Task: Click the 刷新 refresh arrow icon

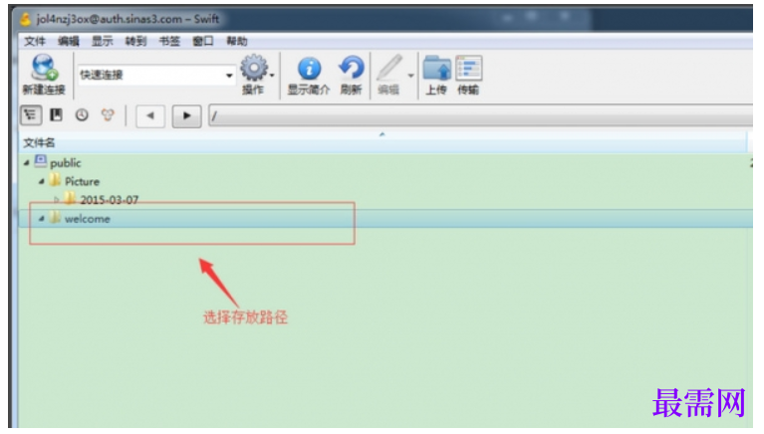Action: [x=352, y=68]
